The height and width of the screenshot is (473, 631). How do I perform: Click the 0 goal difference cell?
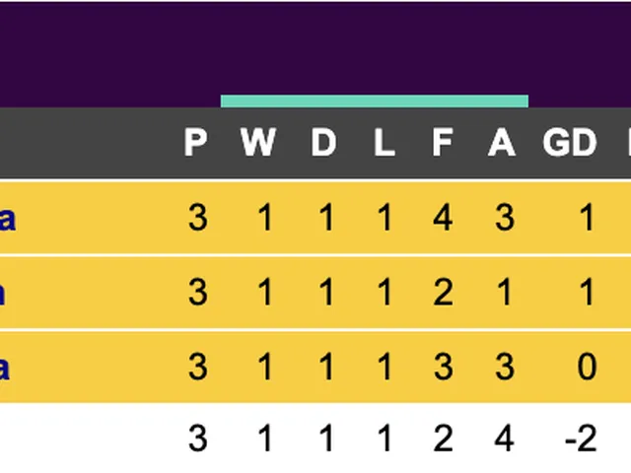pos(587,368)
